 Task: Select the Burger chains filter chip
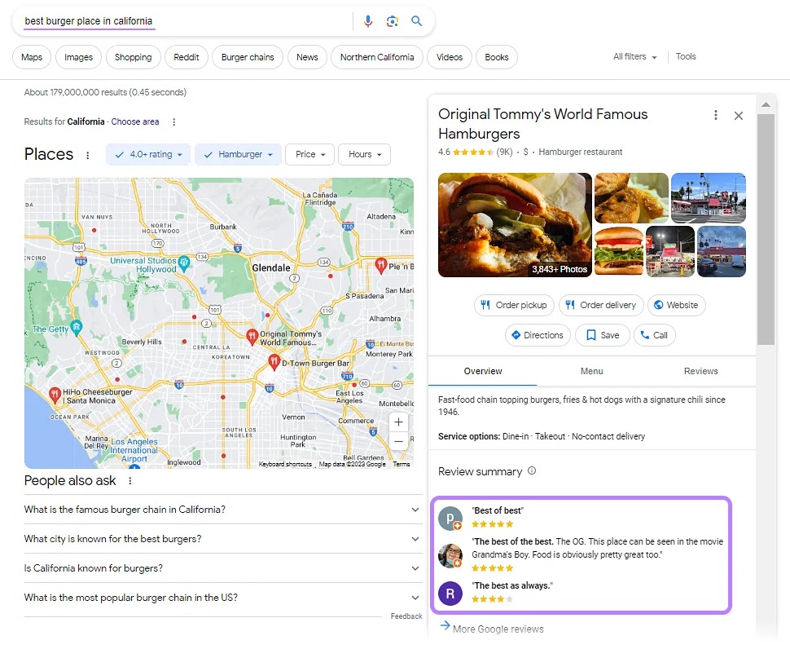point(248,58)
